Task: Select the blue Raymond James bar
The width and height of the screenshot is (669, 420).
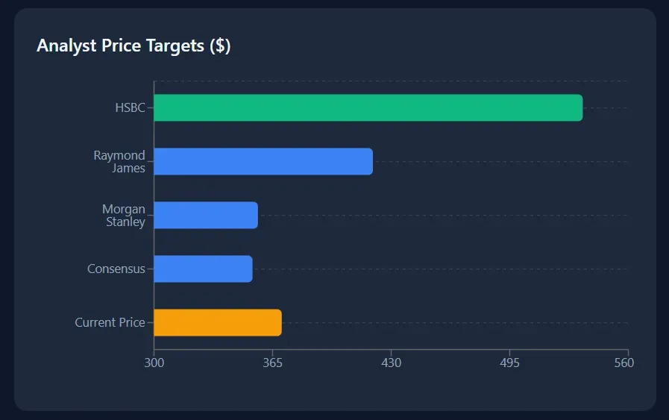Action: (263, 162)
